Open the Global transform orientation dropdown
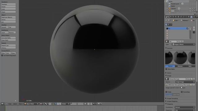The height and width of the screenshot is (111, 198). click(65, 104)
